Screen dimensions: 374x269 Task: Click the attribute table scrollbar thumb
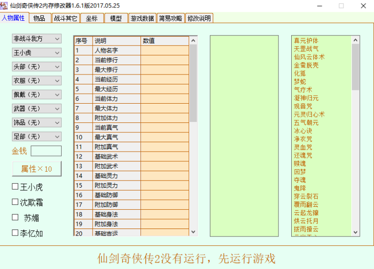pos(193,83)
